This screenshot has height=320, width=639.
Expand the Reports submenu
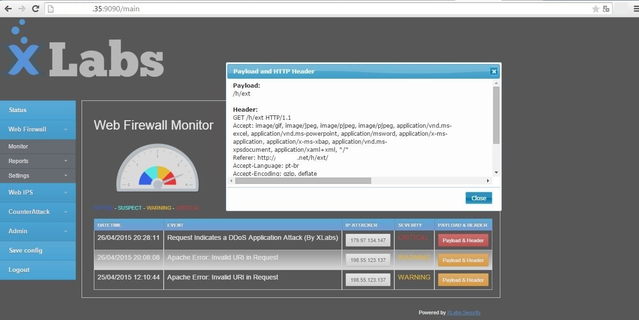pos(38,161)
